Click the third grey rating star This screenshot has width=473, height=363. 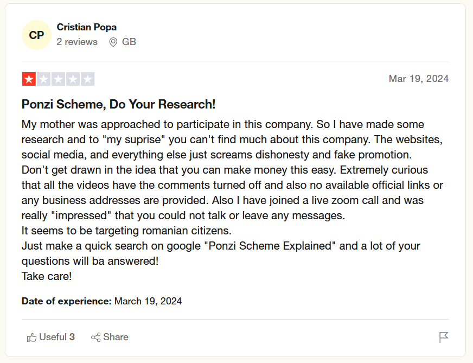coord(58,79)
